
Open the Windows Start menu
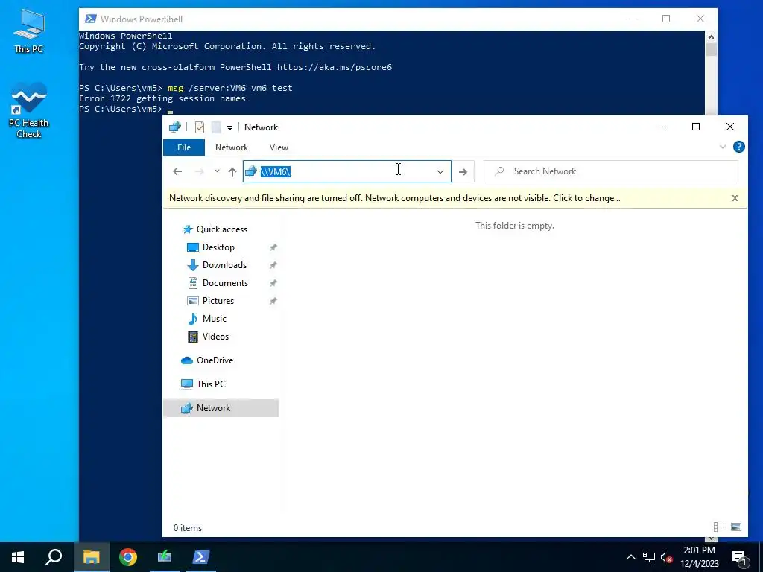click(18, 557)
